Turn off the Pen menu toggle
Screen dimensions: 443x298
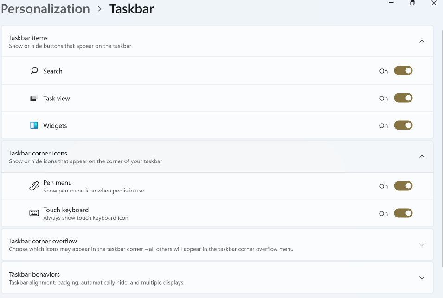click(403, 186)
